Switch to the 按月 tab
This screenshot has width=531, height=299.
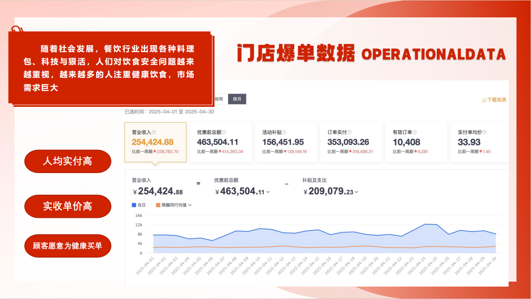tap(237, 99)
